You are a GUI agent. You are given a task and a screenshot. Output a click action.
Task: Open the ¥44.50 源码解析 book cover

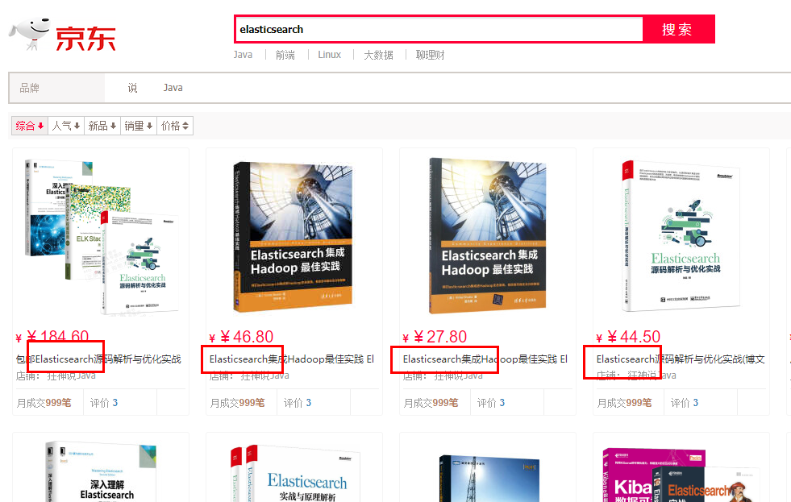tap(681, 236)
